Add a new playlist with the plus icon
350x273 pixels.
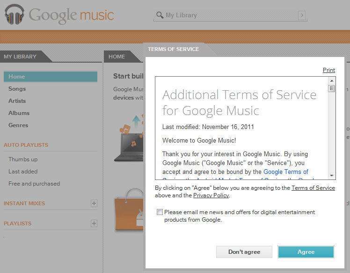pyautogui.click(x=94, y=223)
